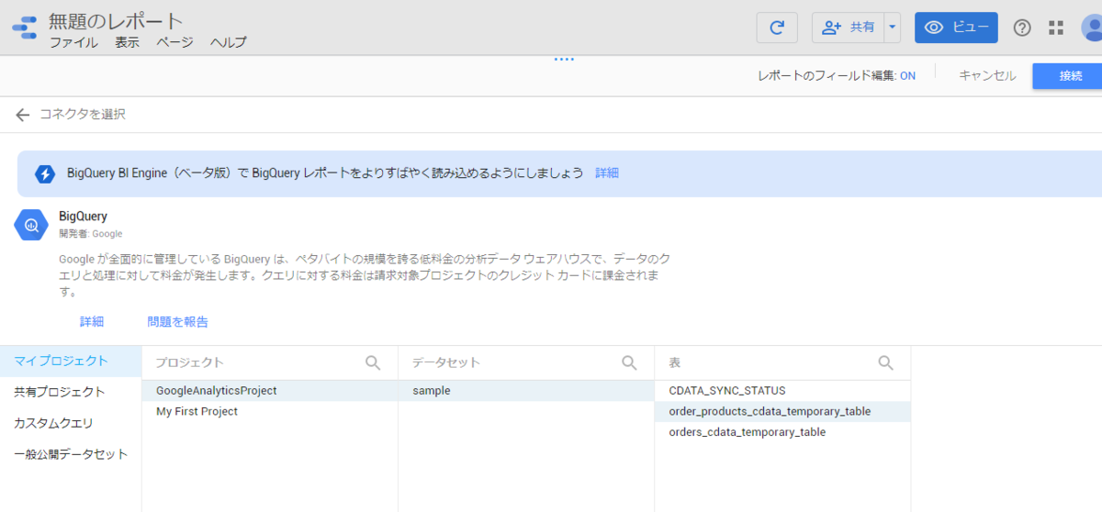
Task: Open the 表示 menu
Action: coord(127,42)
